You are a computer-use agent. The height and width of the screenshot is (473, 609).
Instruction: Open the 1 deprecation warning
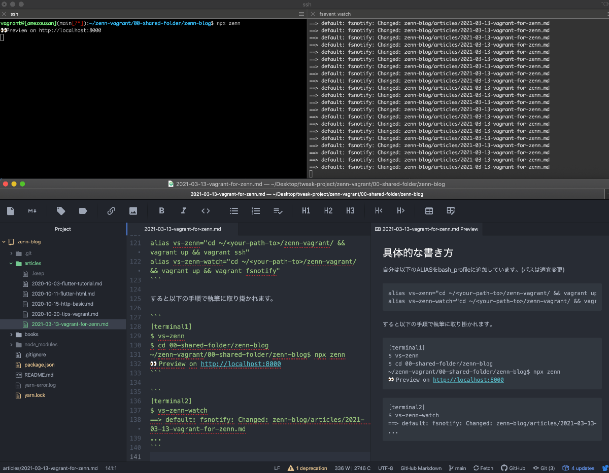(x=308, y=468)
